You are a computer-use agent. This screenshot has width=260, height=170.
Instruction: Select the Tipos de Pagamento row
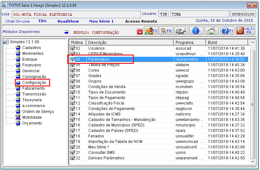[x=158, y=98]
